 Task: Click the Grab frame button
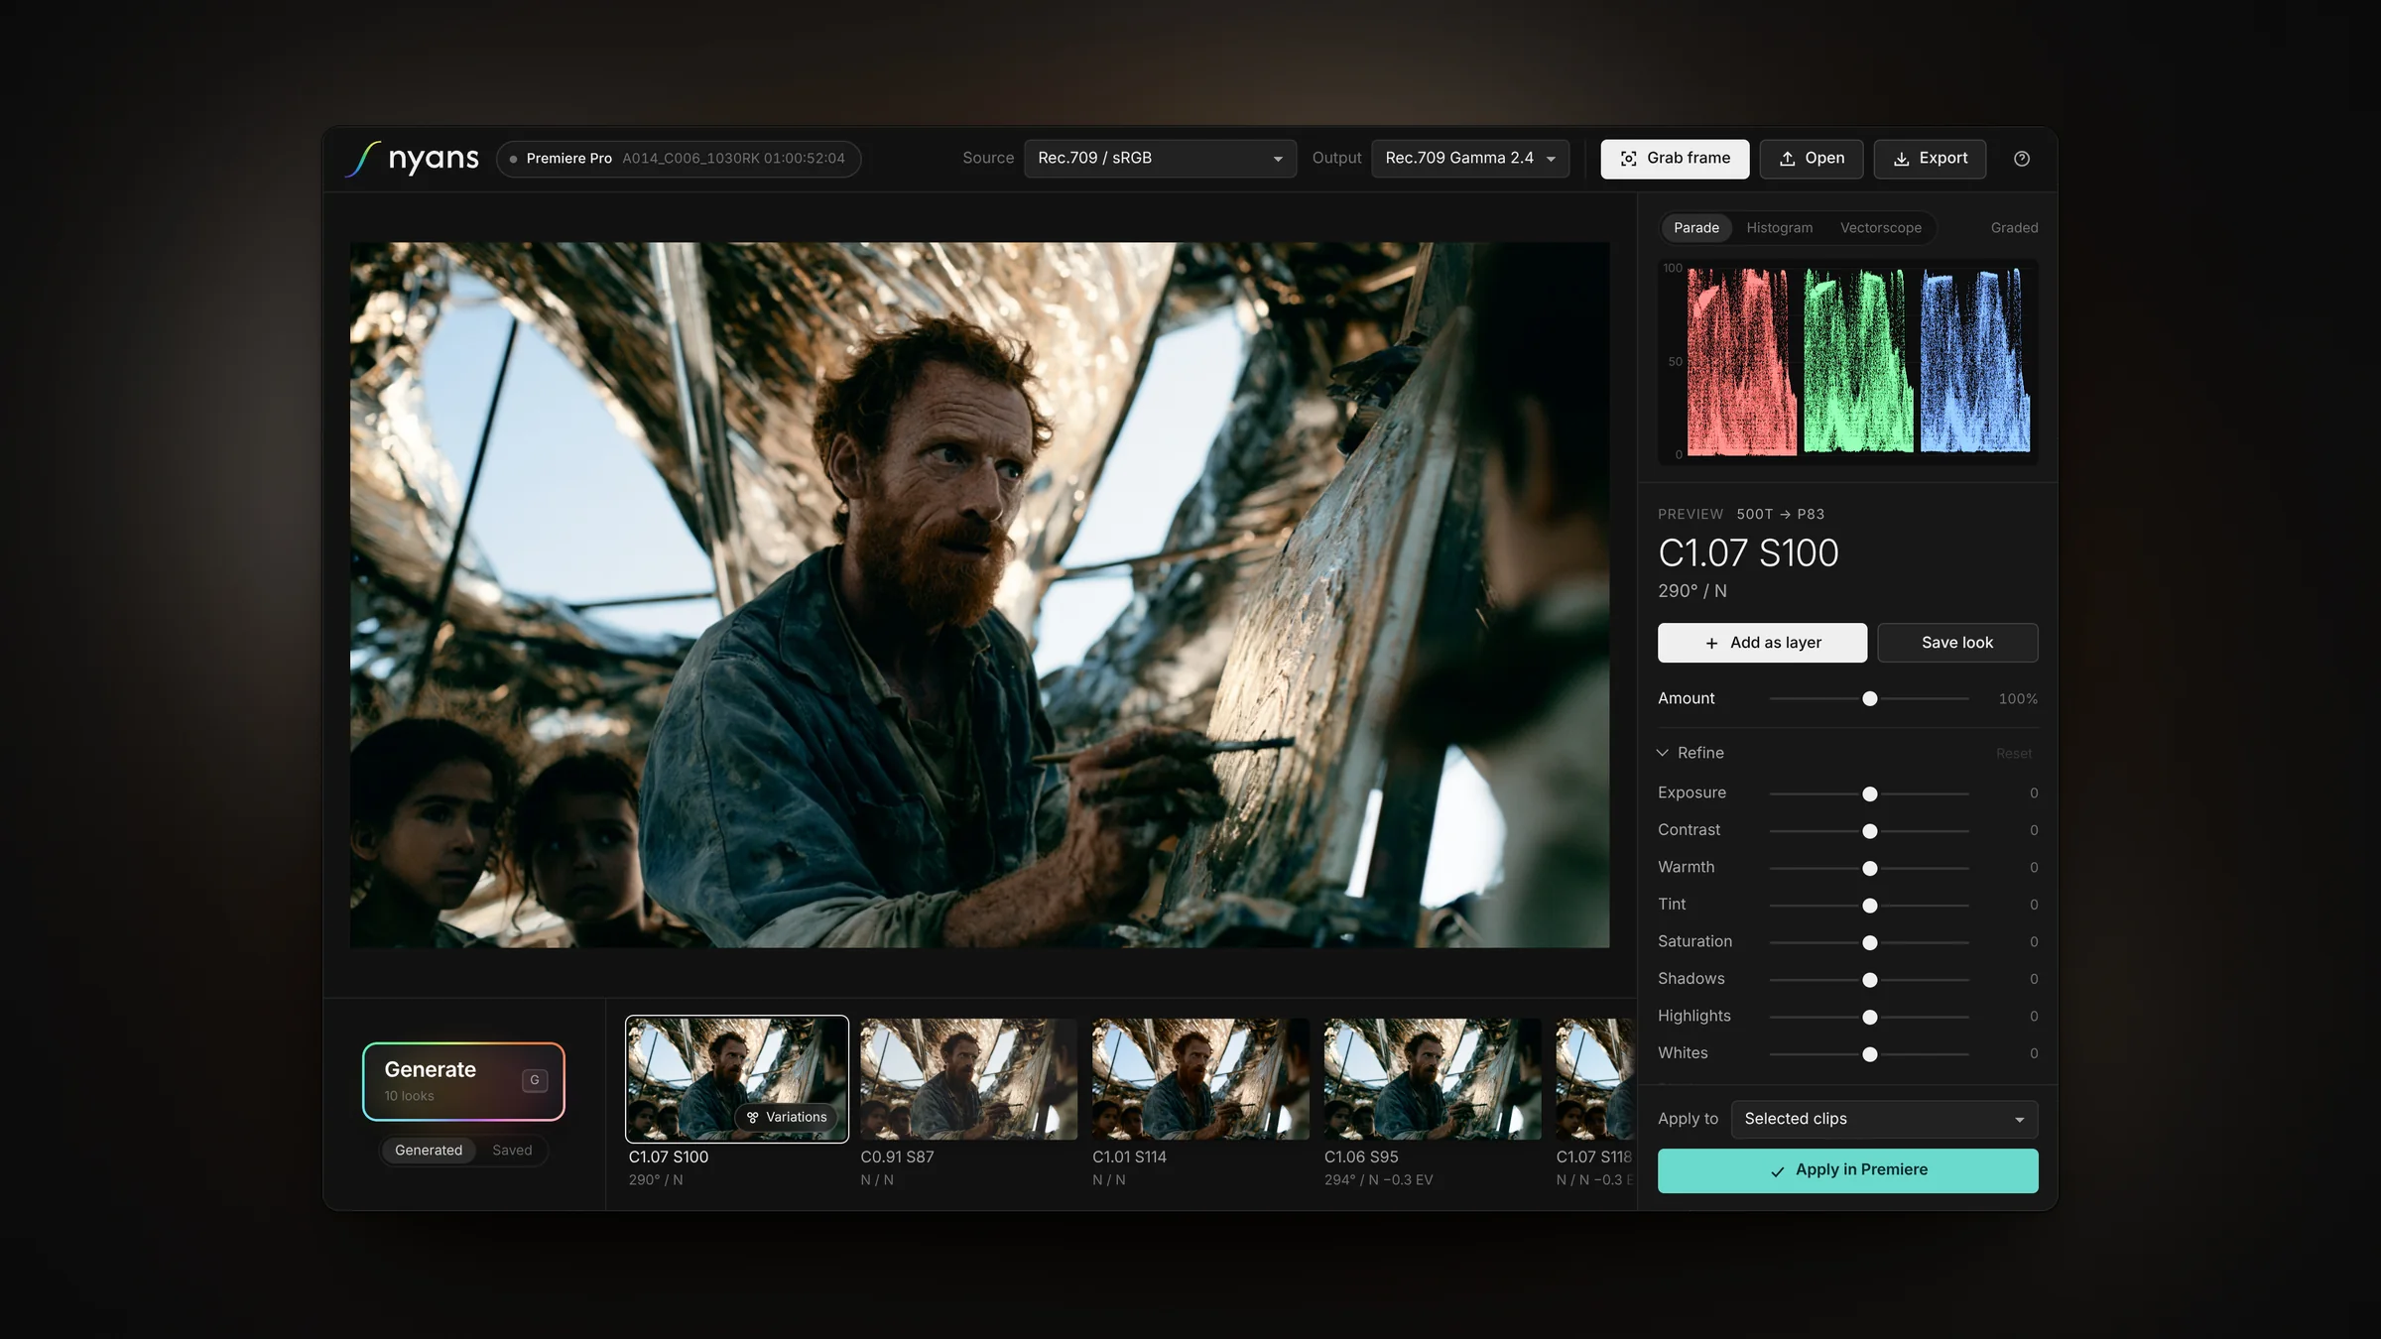pyautogui.click(x=1675, y=159)
